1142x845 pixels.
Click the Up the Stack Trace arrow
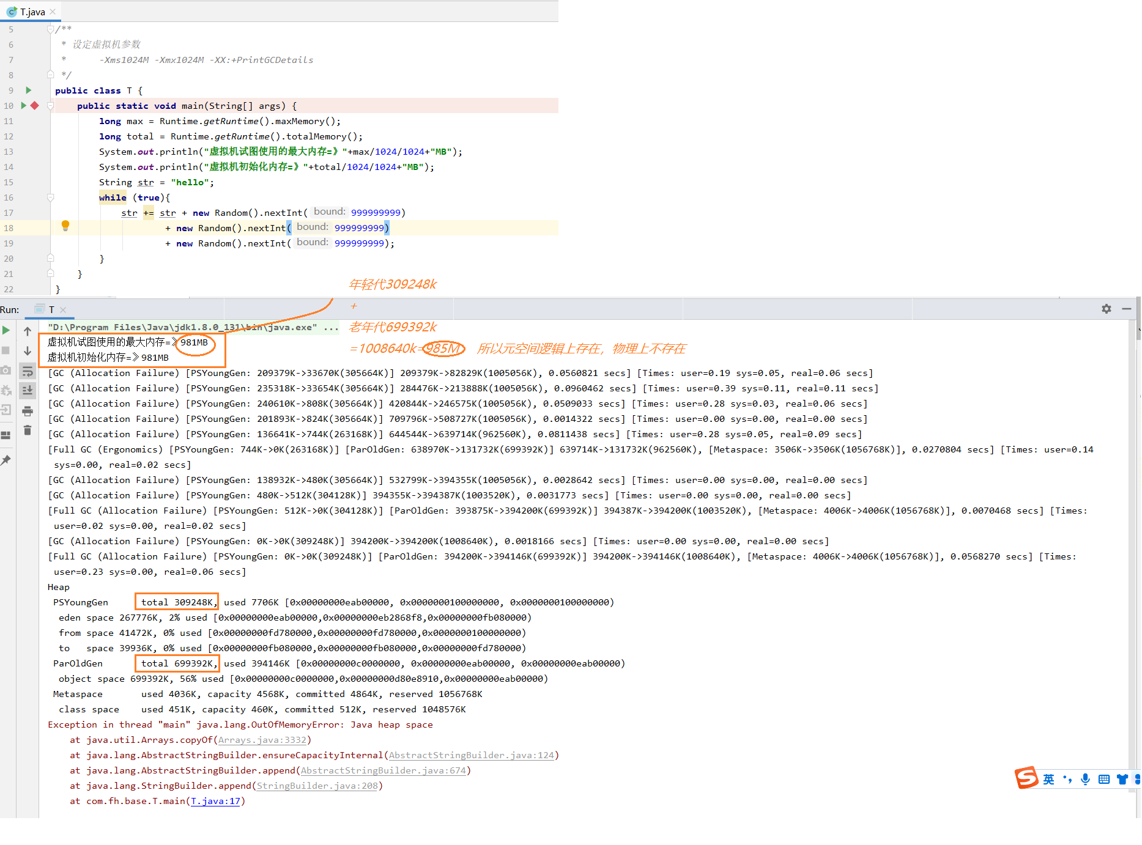pos(28,331)
